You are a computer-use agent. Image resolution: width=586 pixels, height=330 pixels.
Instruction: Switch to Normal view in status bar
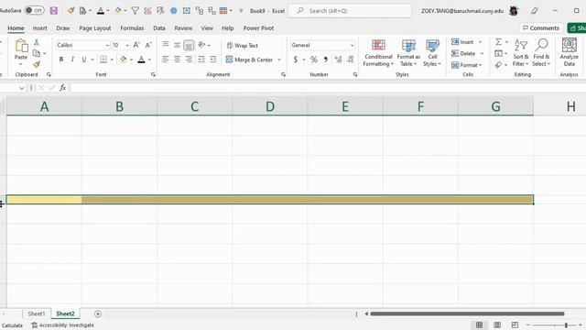479,325
